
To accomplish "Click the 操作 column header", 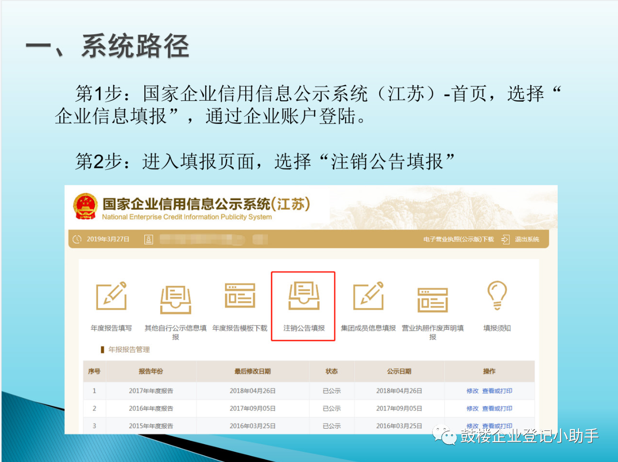I will click(x=489, y=371).
